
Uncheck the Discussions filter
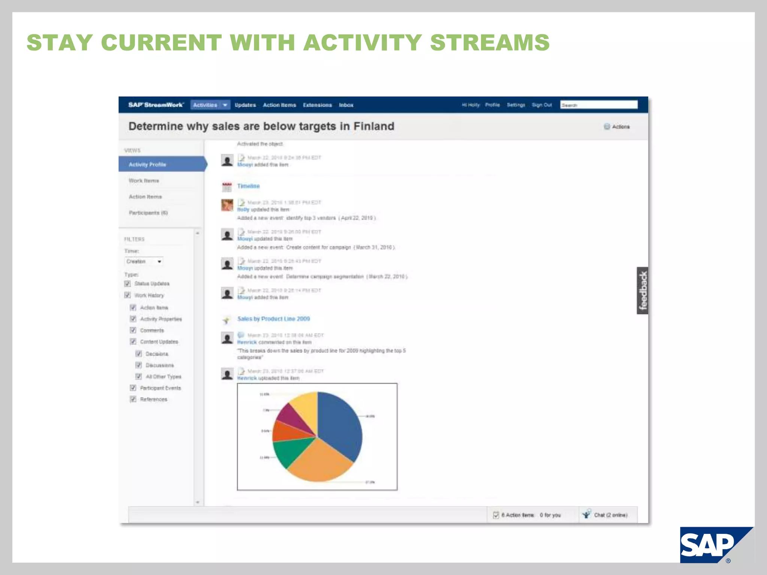pos(139,365)
